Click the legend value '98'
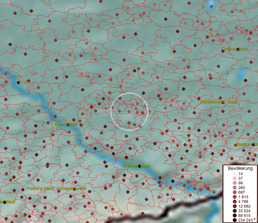Viewport: 258px width, 223px height. [x=241, y=183]
